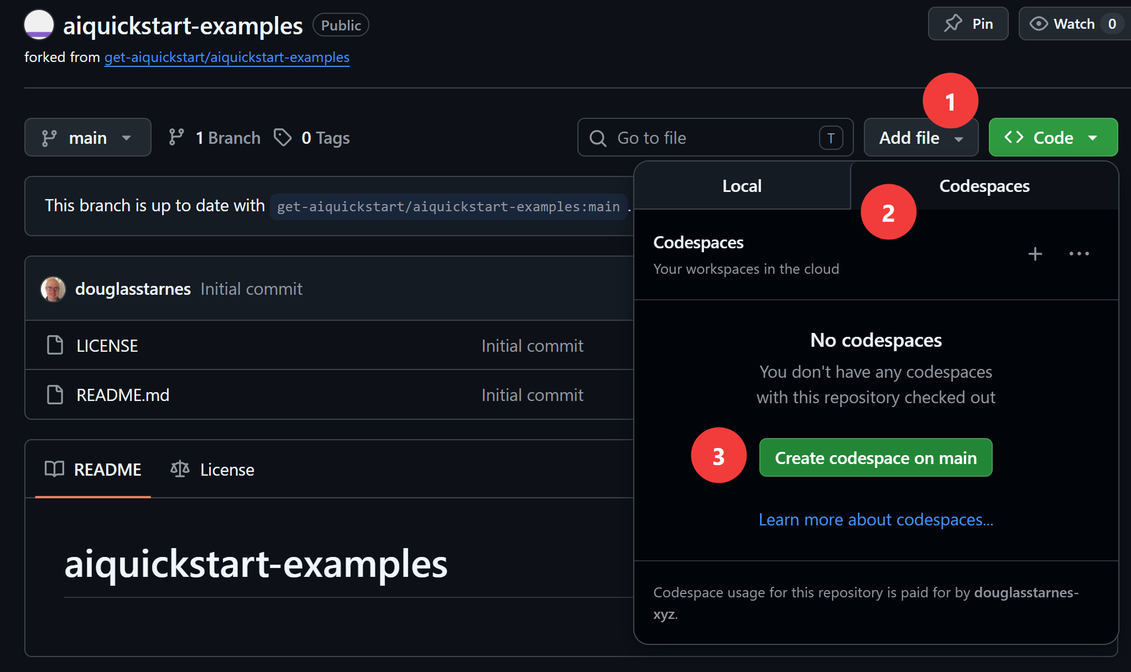Open douglasstarnes profile link
Viewport: 1131px width, 672px height.
pyautogui.click(x=133, y=289)
